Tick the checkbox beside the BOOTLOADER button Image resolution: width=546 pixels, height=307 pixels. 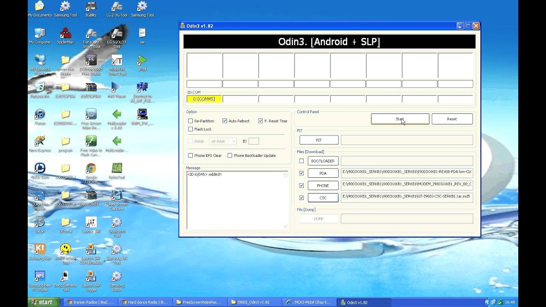tap(302, 161)
